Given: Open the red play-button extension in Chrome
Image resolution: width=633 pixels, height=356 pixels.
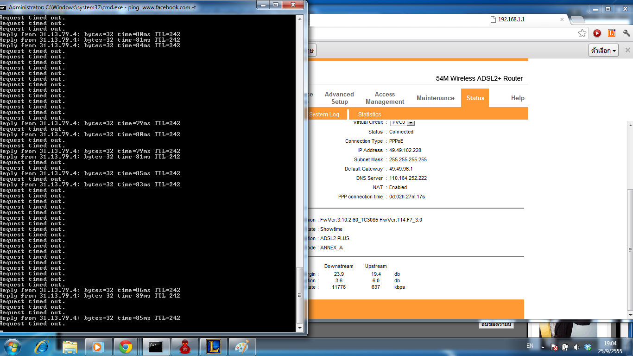Looking at the screenshot, I should (x=597, y=33).
